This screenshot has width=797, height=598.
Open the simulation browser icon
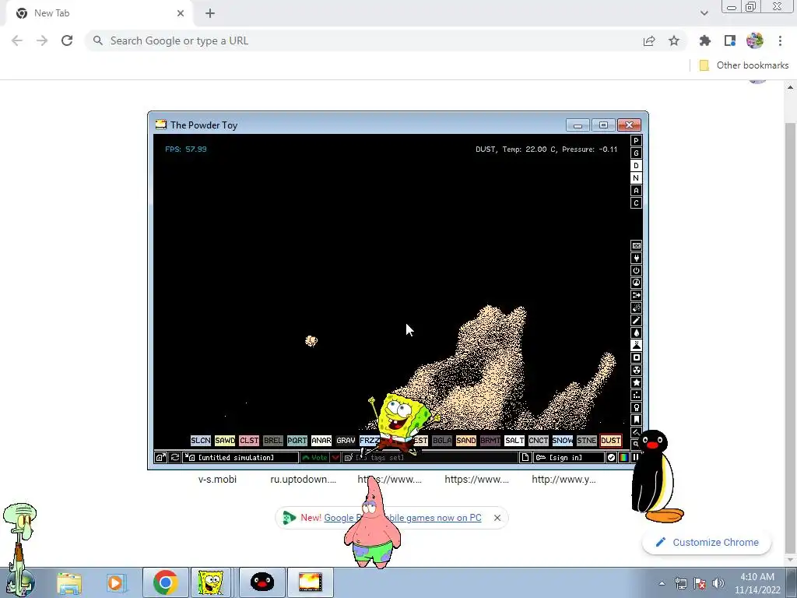160,458
